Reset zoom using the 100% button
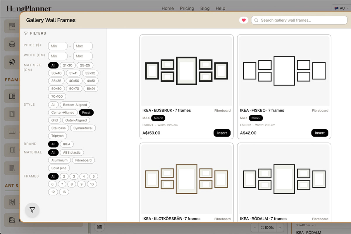This screenshot has height=234, width=351. click(267, 228)
